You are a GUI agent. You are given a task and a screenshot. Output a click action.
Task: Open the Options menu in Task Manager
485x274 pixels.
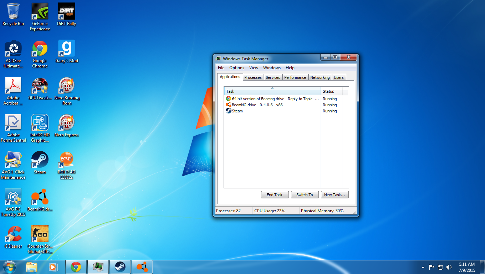pyautogui.click(x=237, y=68)
